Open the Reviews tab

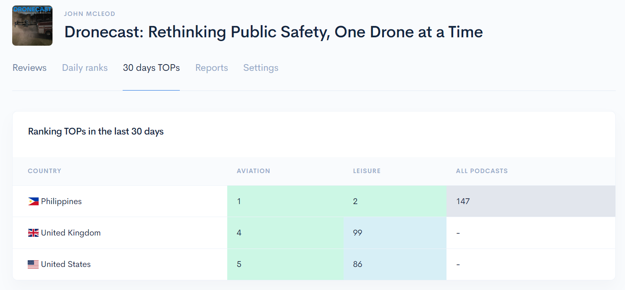click(29, 68)
